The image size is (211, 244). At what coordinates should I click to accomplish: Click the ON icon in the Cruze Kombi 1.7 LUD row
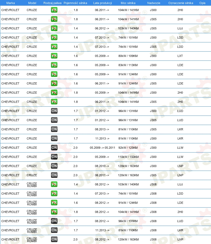click(54, 221)
